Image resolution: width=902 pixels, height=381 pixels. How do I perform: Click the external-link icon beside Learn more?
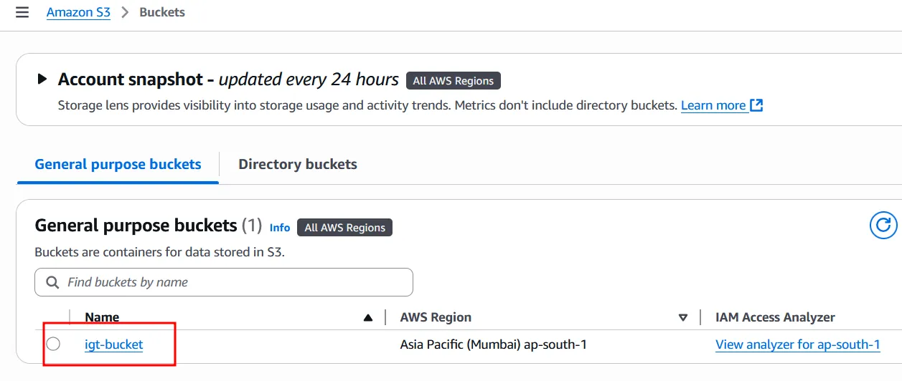(x=756, y=105)
